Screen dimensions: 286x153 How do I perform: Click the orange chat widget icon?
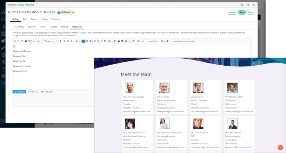[280, 147]
